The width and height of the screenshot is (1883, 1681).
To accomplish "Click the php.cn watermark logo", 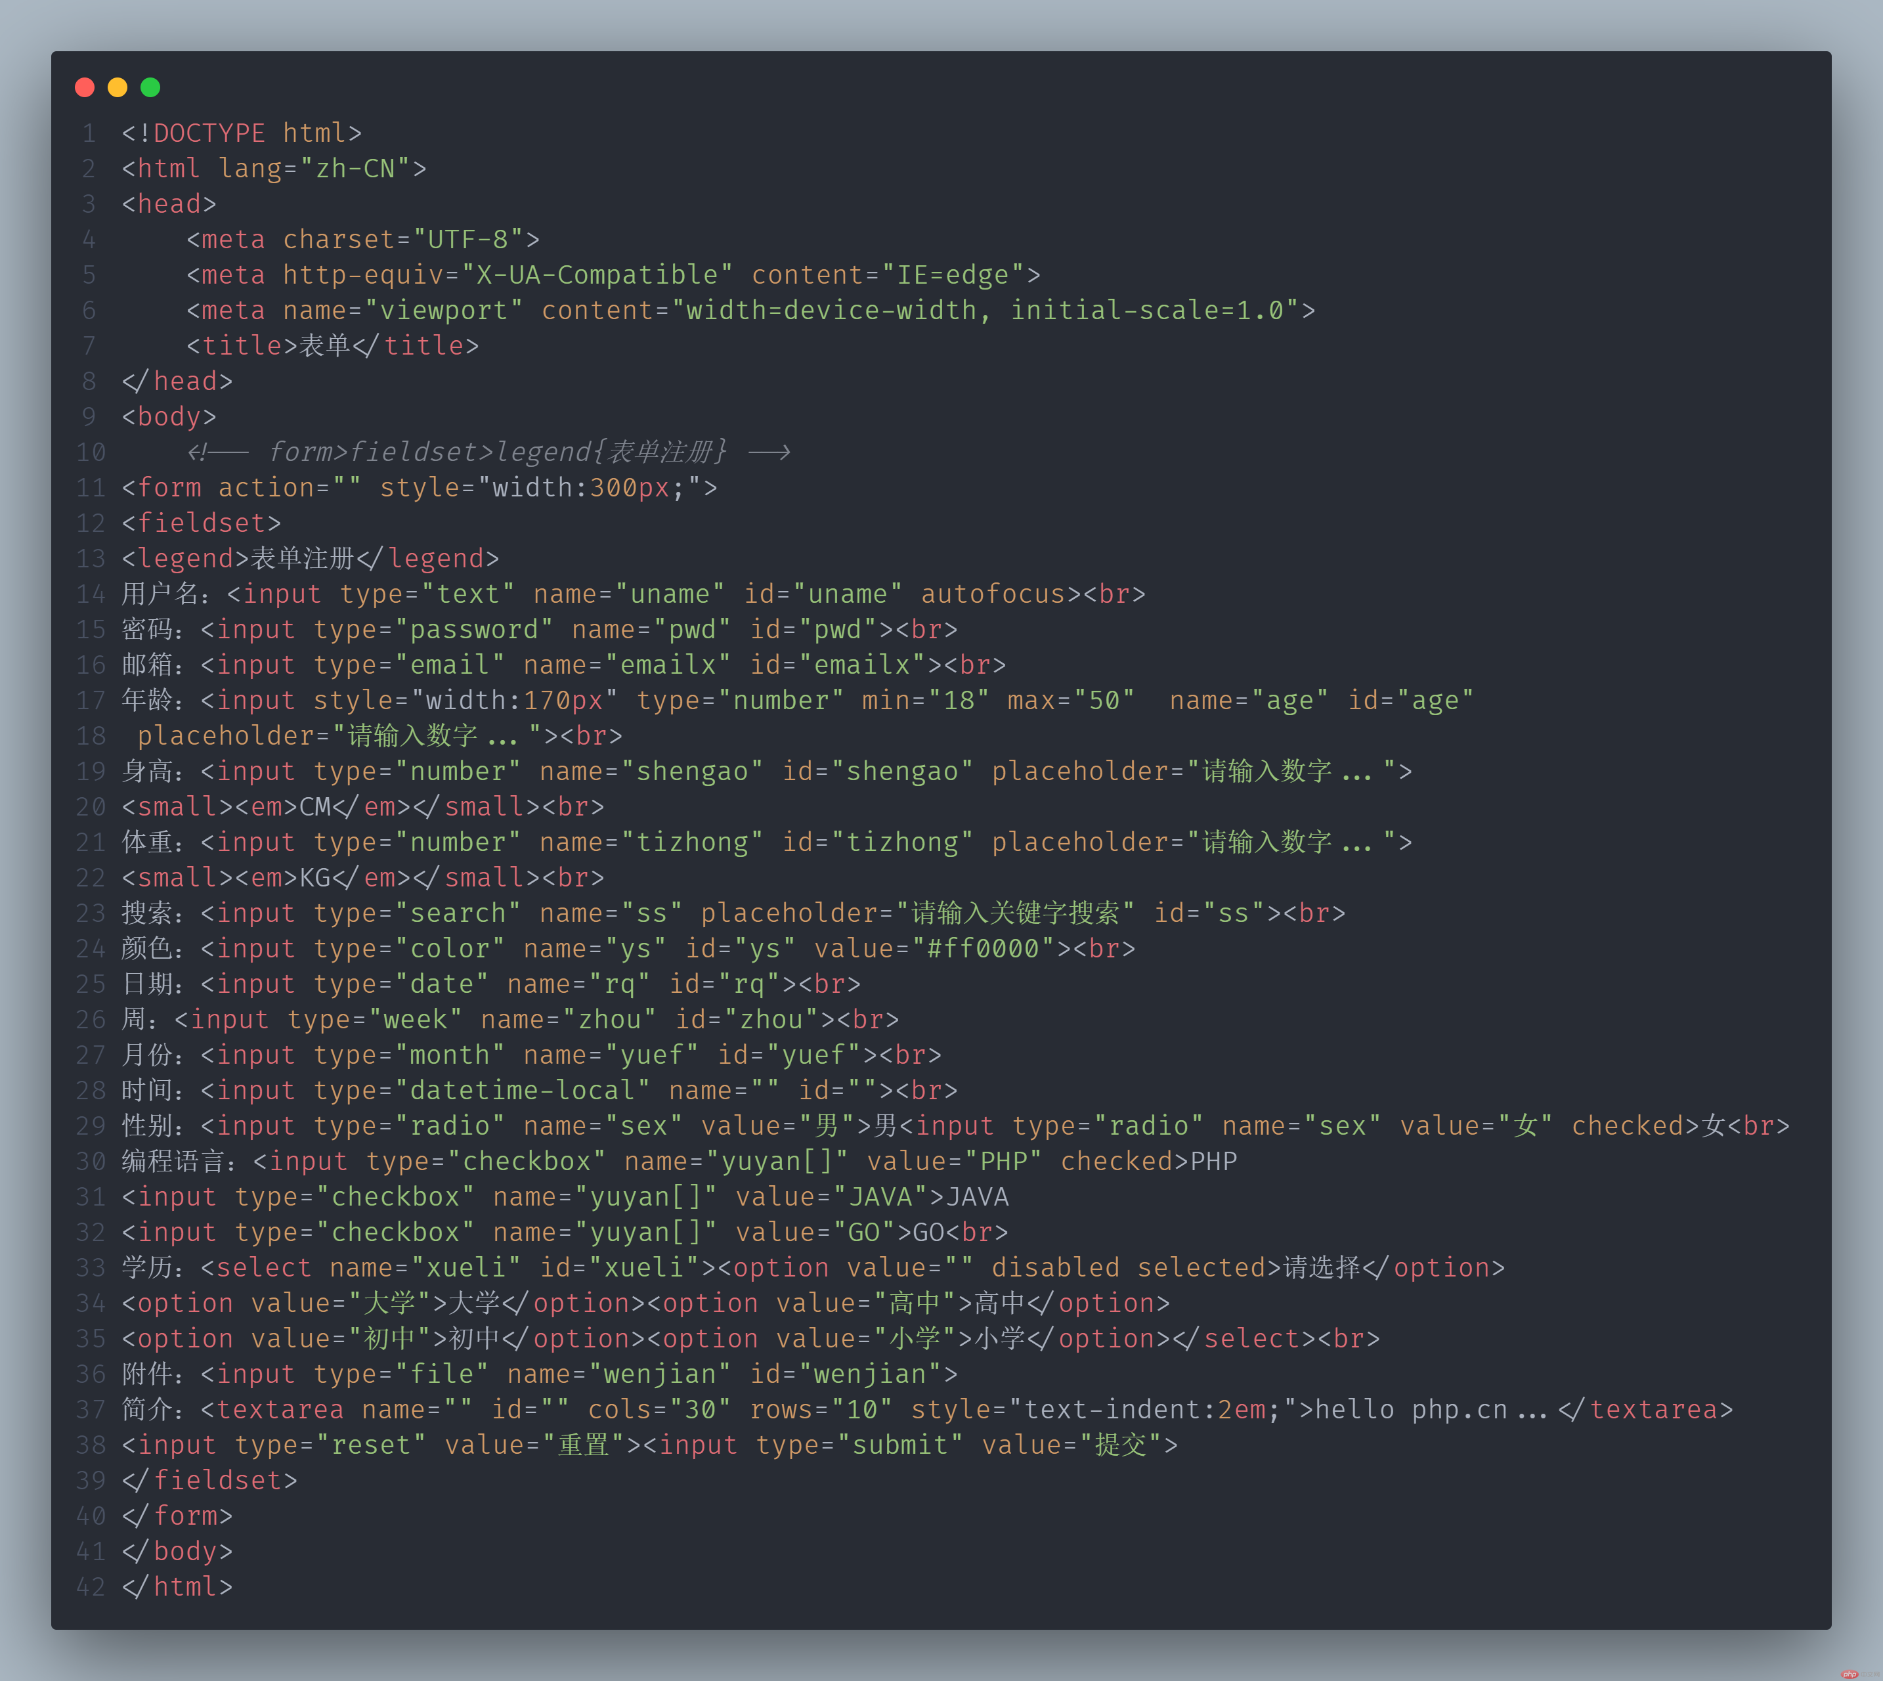I will pos(1849,1672).
